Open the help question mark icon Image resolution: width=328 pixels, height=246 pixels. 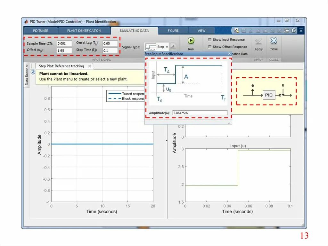coord(294,30)
